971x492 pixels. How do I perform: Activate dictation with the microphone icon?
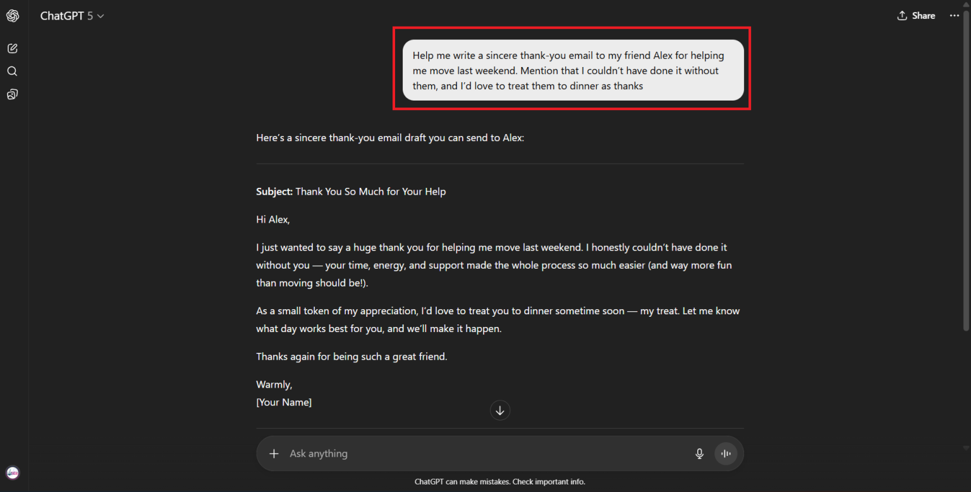[x=699, y=453]
